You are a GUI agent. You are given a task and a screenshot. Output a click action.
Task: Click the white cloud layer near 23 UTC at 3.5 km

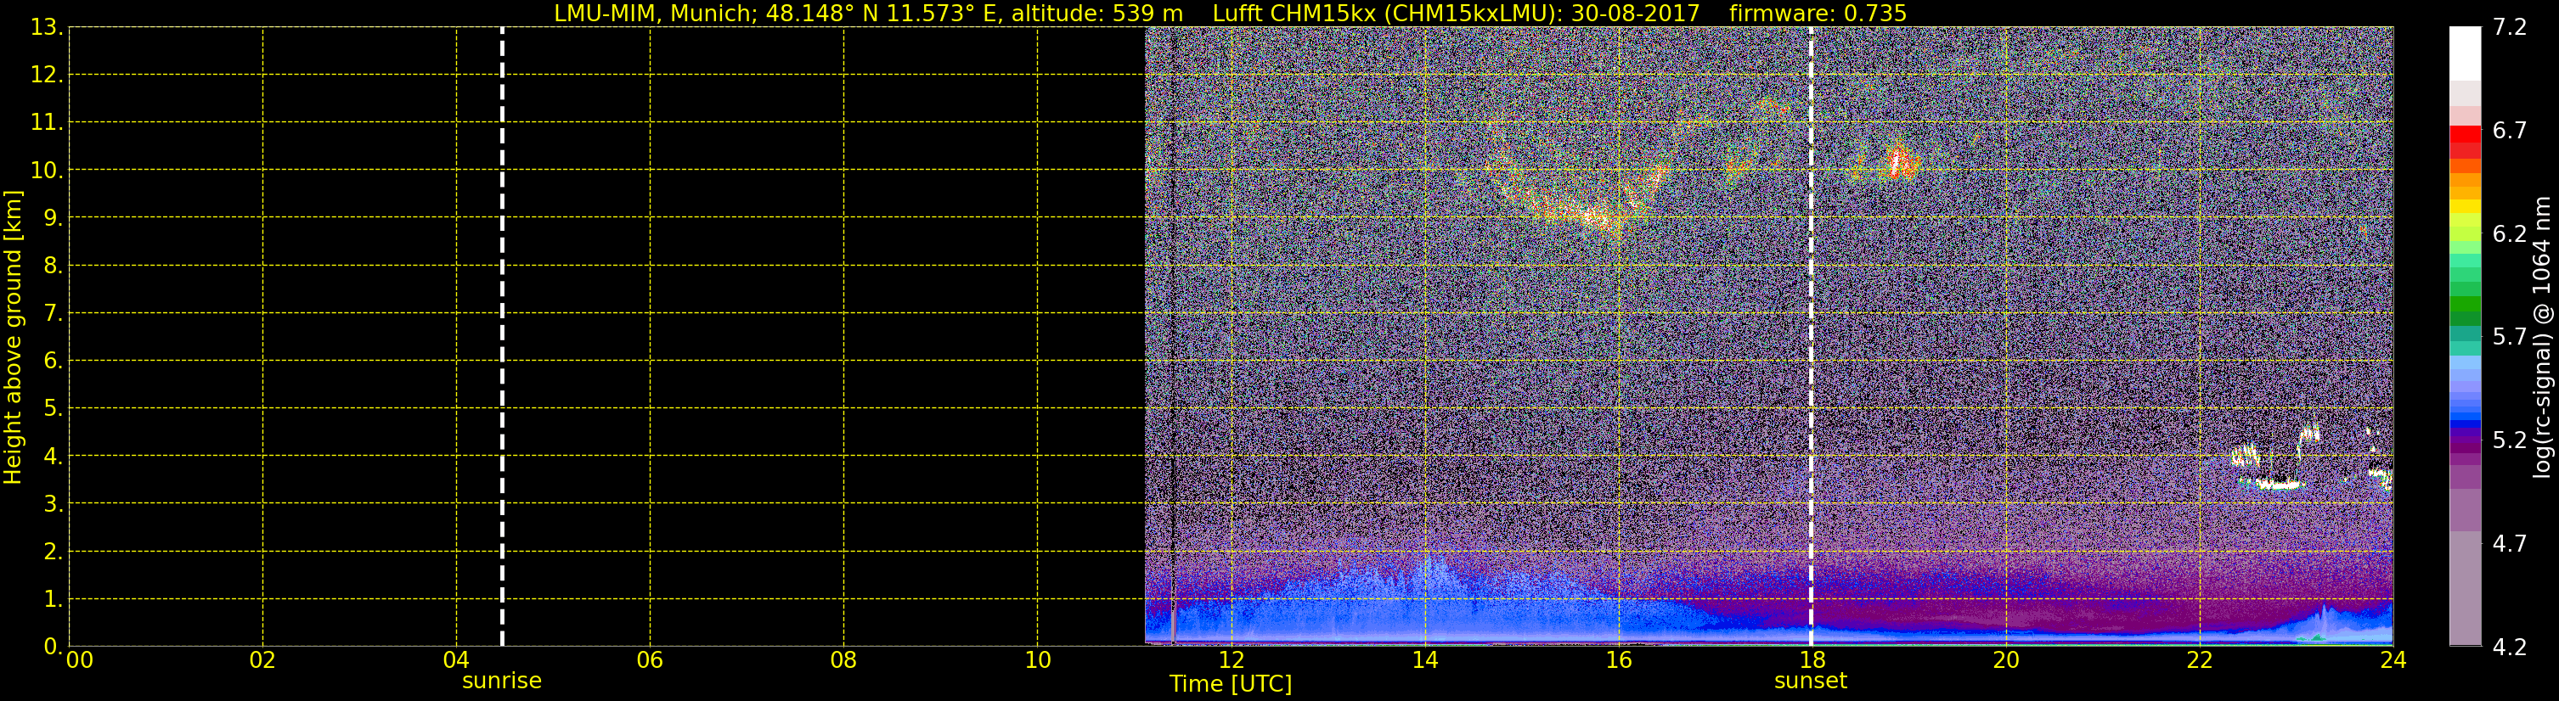(2279, 485)
